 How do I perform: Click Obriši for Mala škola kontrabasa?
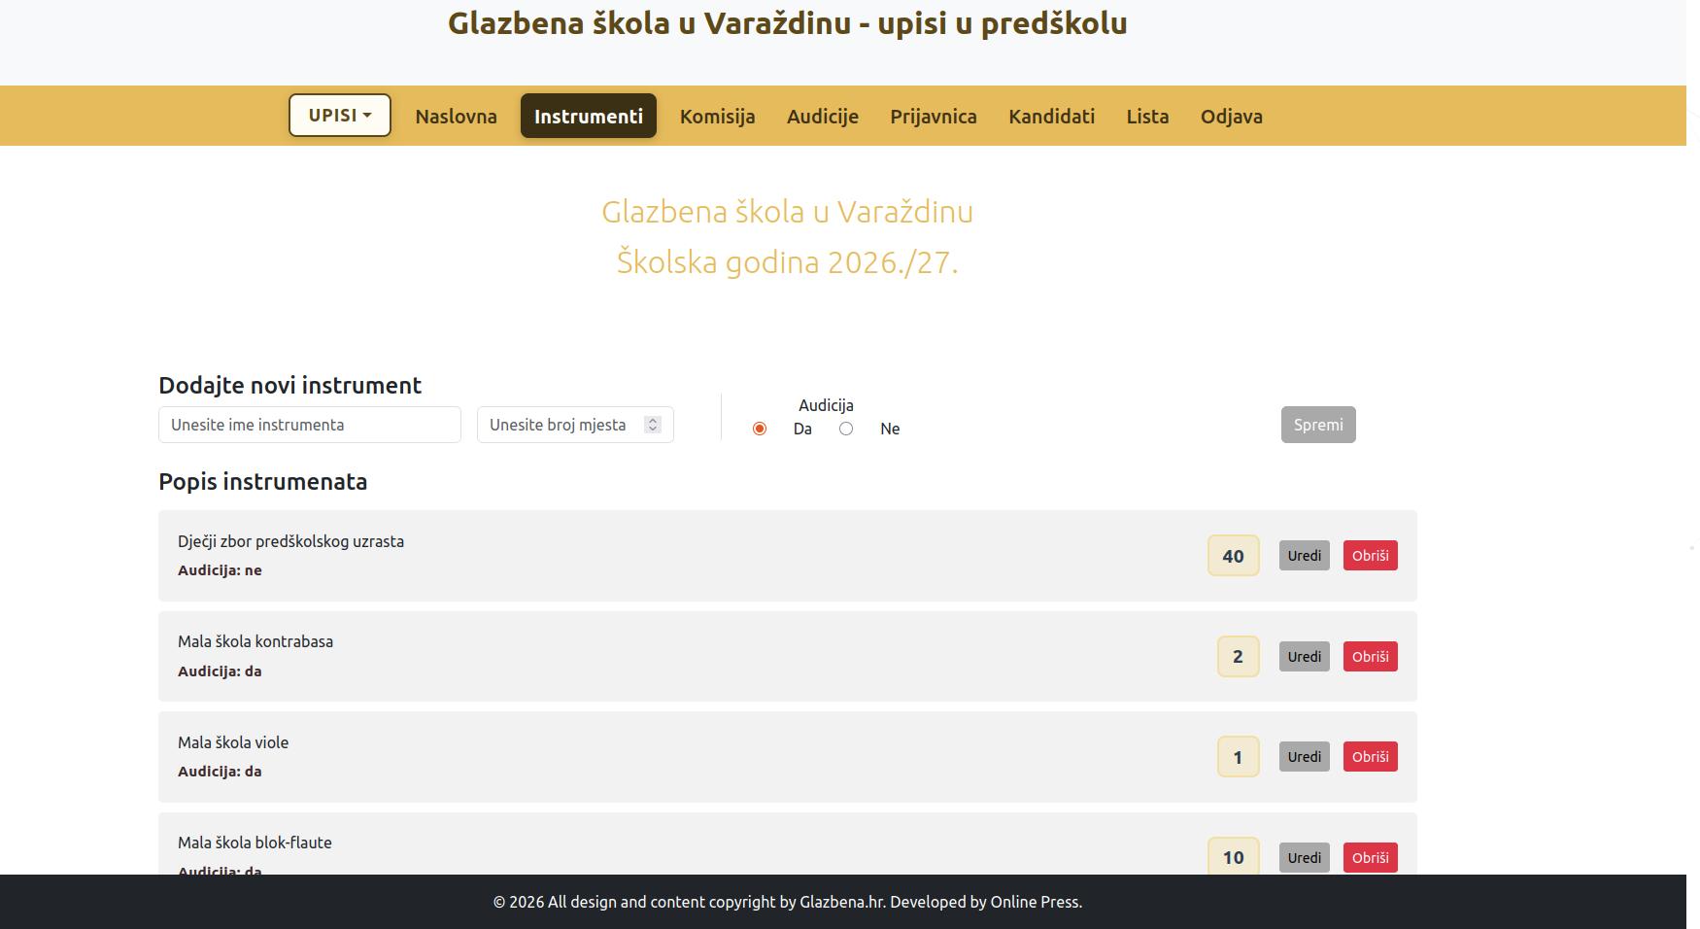click(x=1371, y=657)
